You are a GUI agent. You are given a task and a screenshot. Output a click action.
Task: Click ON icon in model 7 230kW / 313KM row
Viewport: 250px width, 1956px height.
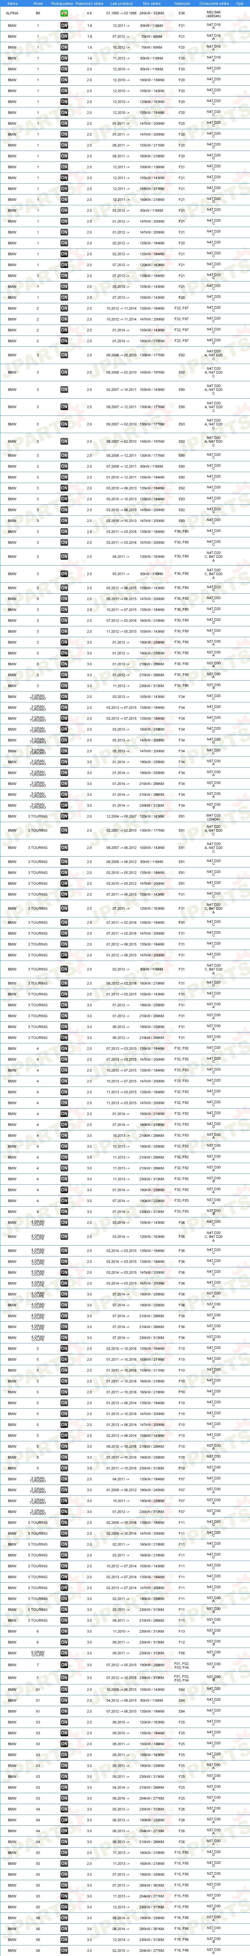coord(64,1678)
